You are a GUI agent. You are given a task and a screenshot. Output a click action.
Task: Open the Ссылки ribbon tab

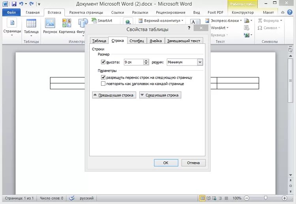coord(118,13)
